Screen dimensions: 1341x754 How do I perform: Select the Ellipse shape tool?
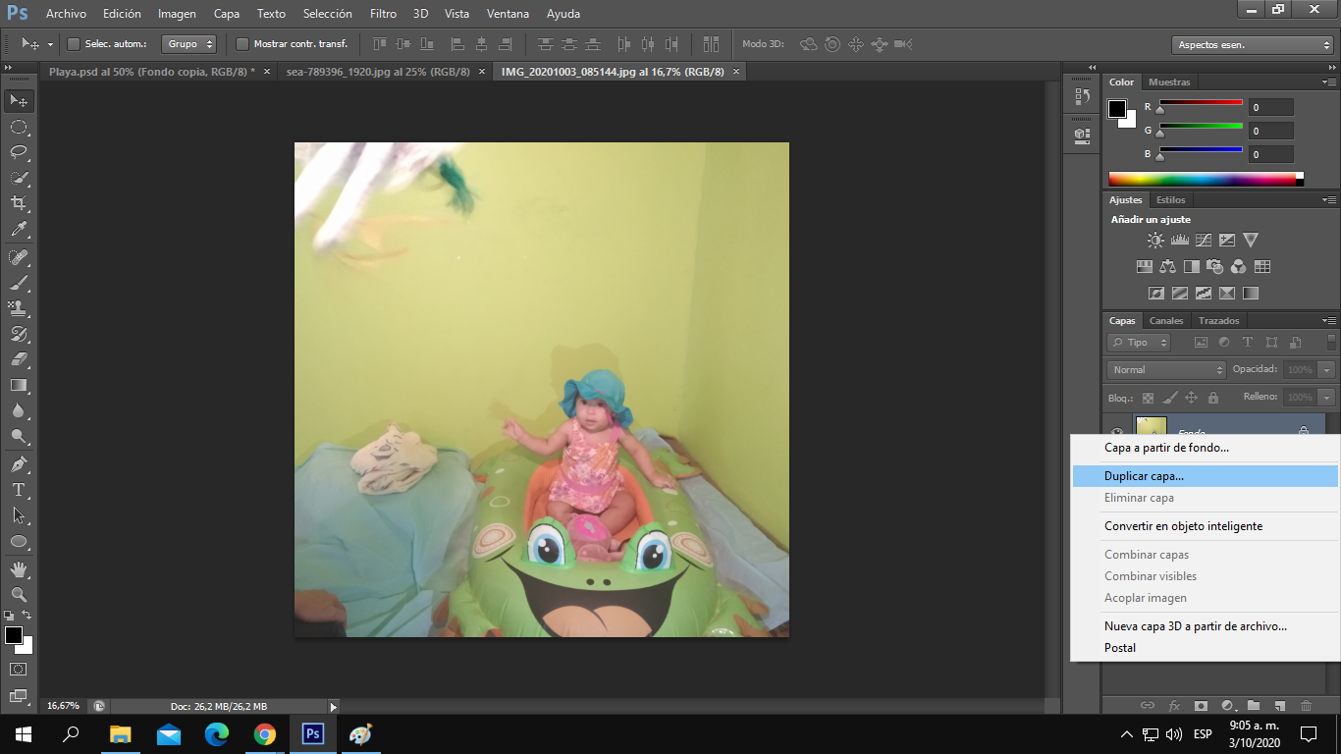(x=19, y=541)
